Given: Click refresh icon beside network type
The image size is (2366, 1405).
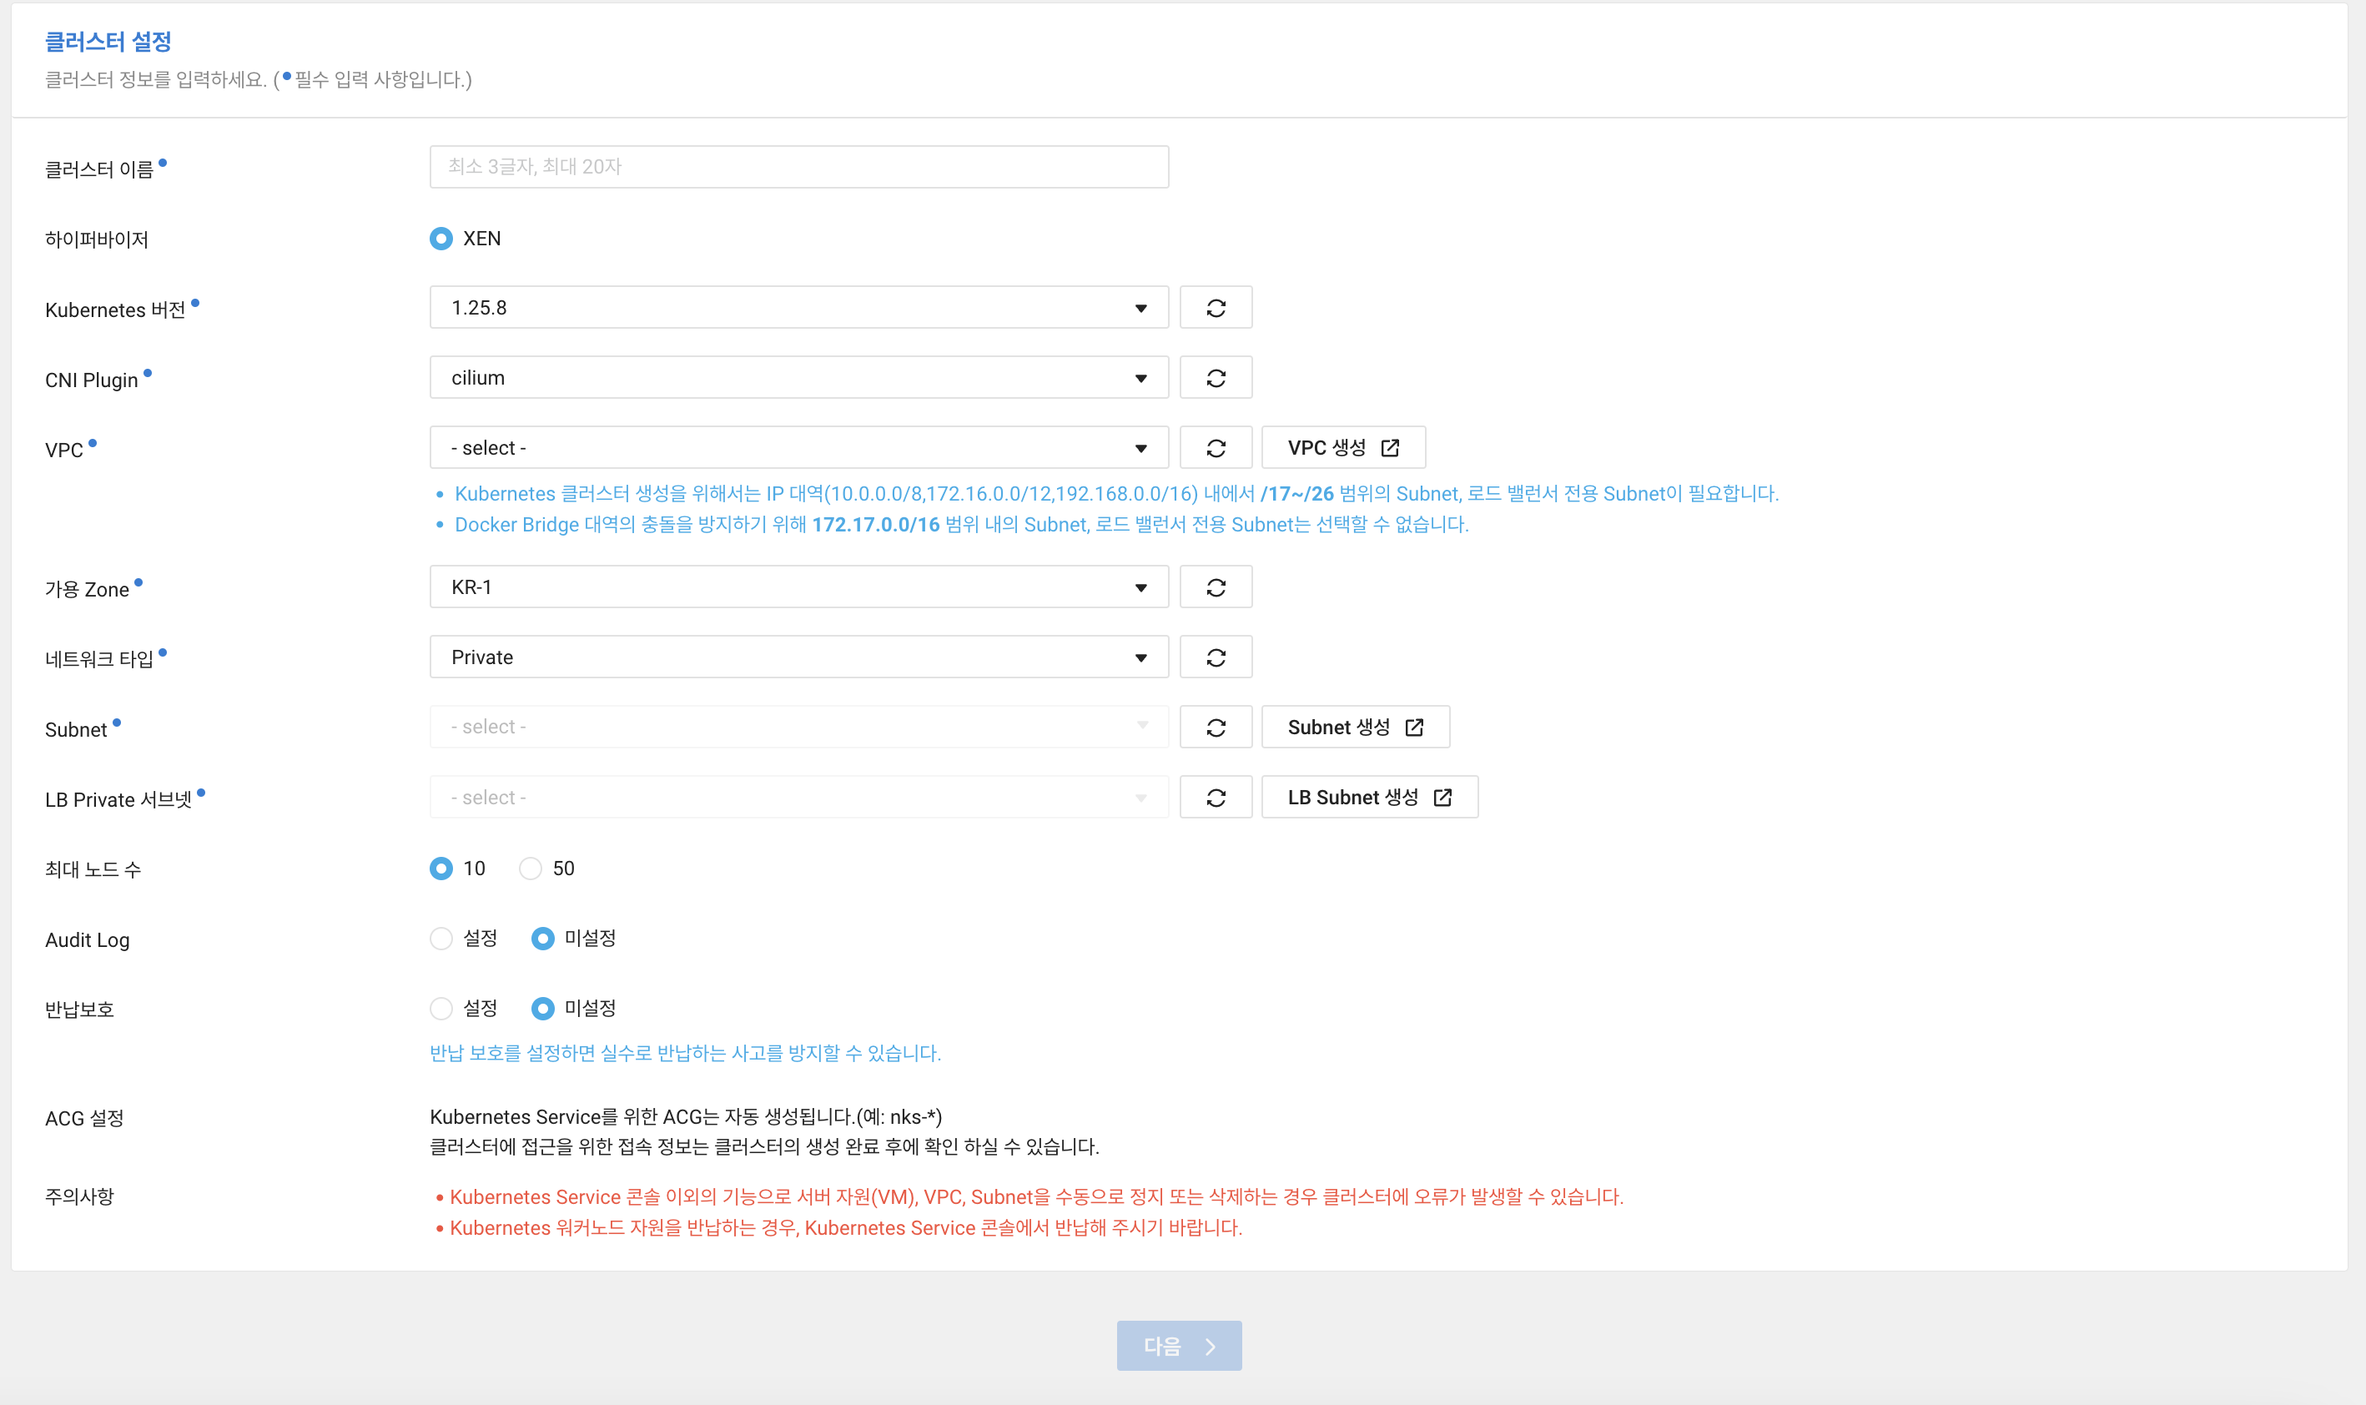Looking at the screenshot, I should click(x=1216, y=657).
